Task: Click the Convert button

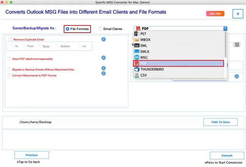Action: [227, 156]
